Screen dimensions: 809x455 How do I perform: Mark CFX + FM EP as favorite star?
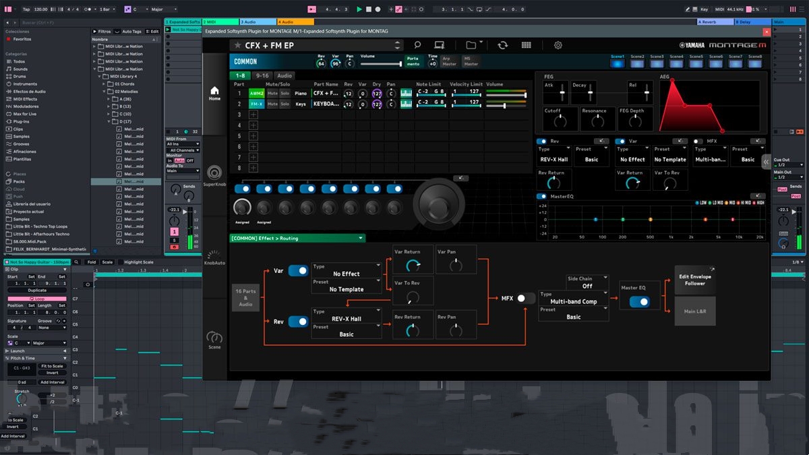237,45
